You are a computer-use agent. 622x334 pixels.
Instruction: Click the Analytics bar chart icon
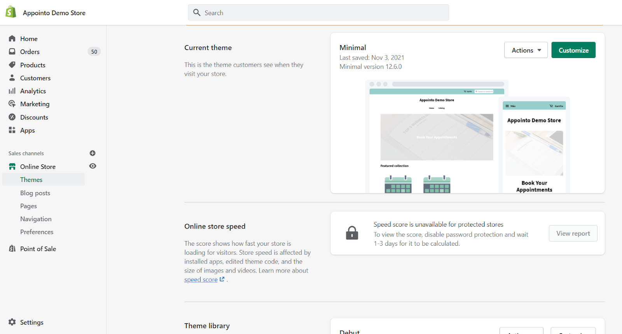12,91
